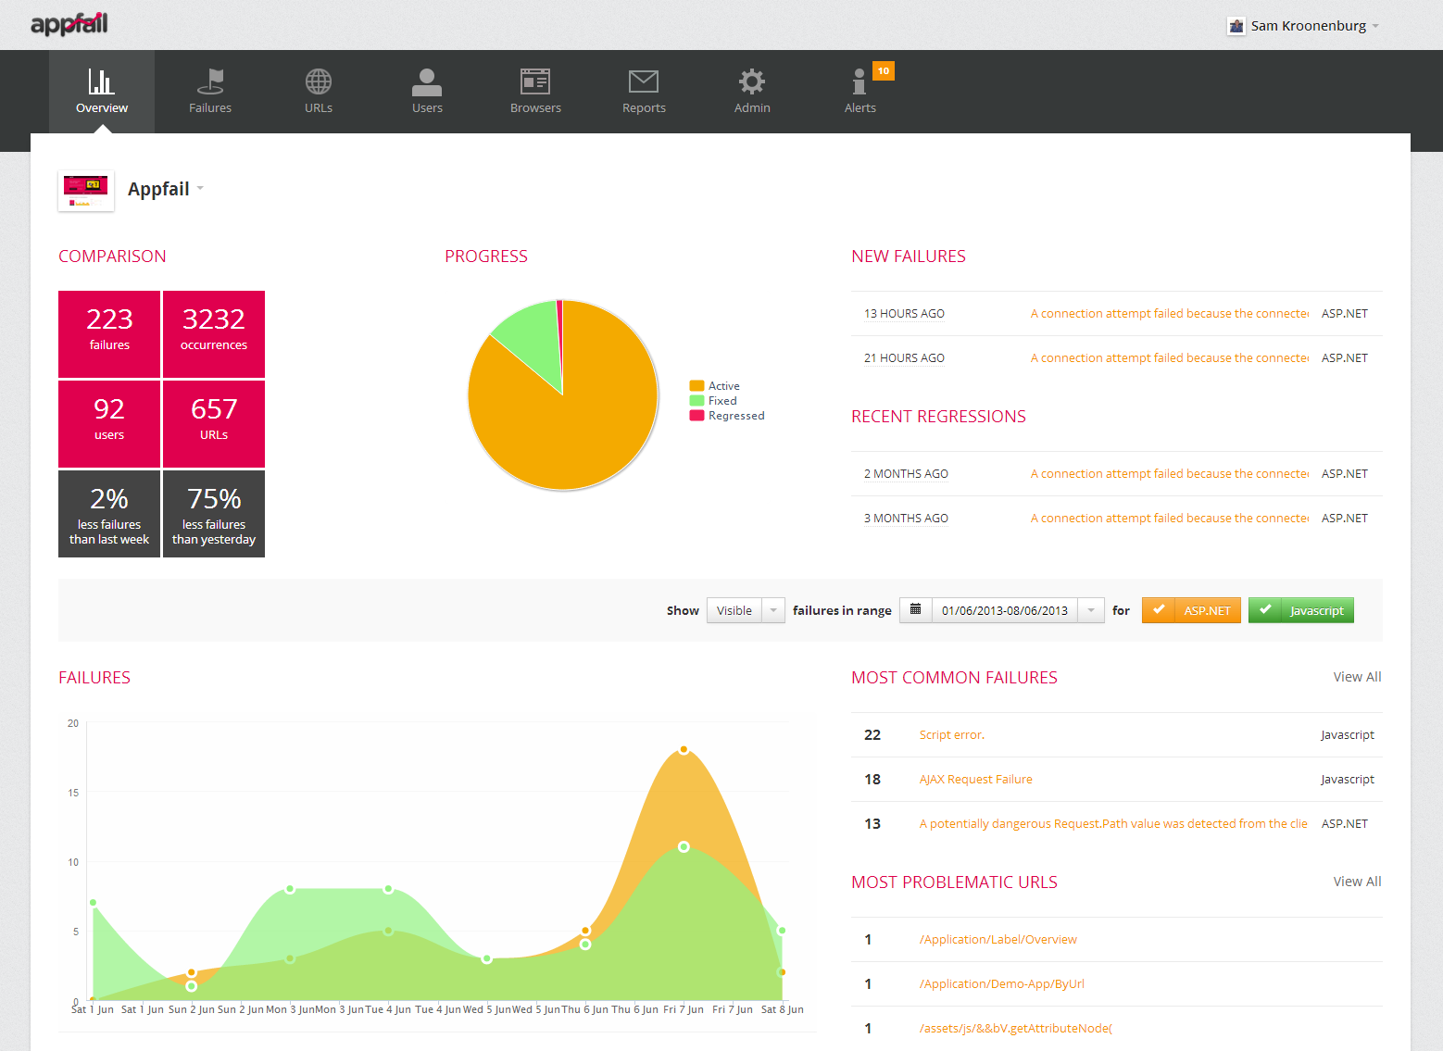Image resolution: width=1443 pixels, height=1051 pixels.
Task: Open the URLs globe icon
Action: point(319,81)
